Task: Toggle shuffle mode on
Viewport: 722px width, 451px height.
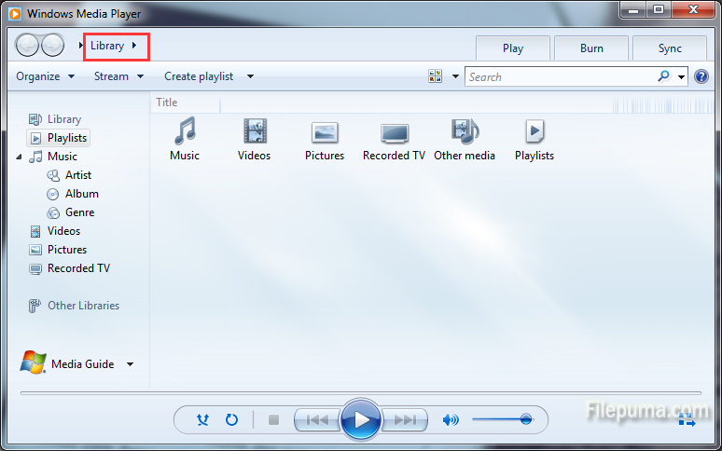Action: point(202,420)
